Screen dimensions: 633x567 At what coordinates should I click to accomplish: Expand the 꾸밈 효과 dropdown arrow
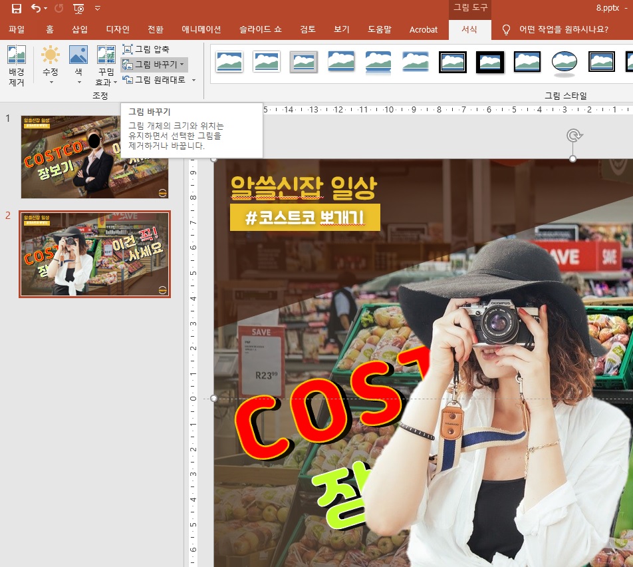116,83
